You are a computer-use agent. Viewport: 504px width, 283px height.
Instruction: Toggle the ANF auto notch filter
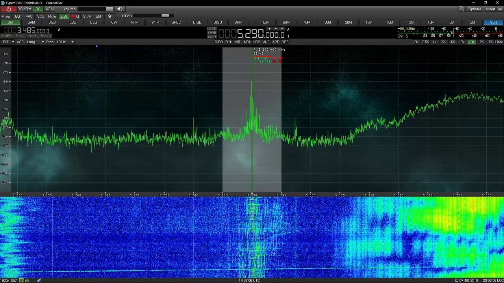click(x=266, y=42)
